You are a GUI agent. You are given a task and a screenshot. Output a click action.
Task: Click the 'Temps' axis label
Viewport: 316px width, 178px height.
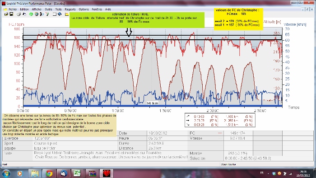click(x=293, y=107)
